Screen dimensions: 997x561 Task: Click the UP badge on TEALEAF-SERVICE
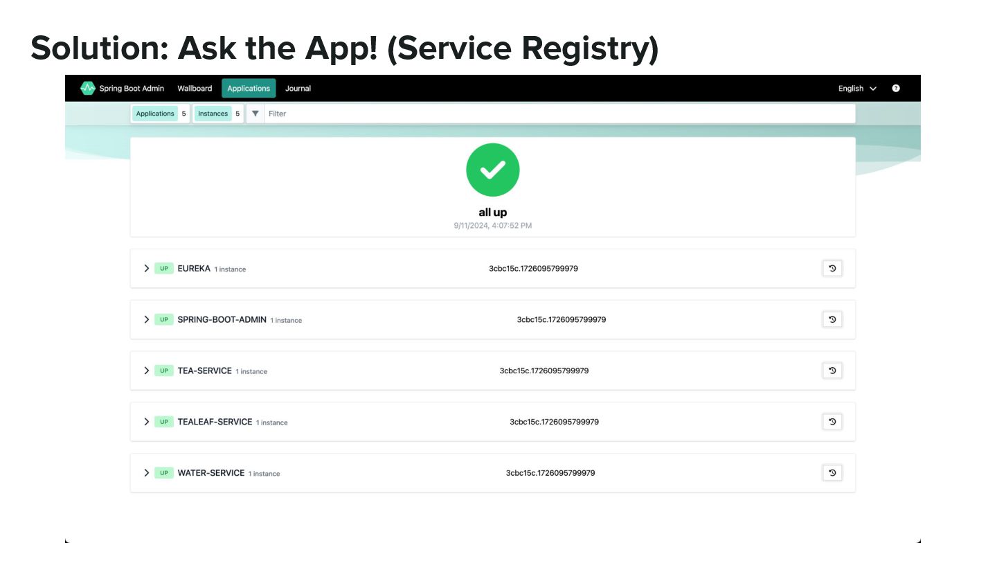164,422
